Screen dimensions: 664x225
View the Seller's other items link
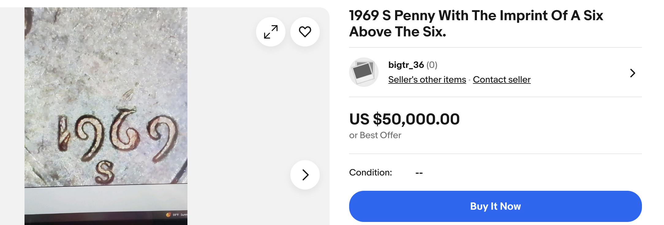click(x=427, y=79)
